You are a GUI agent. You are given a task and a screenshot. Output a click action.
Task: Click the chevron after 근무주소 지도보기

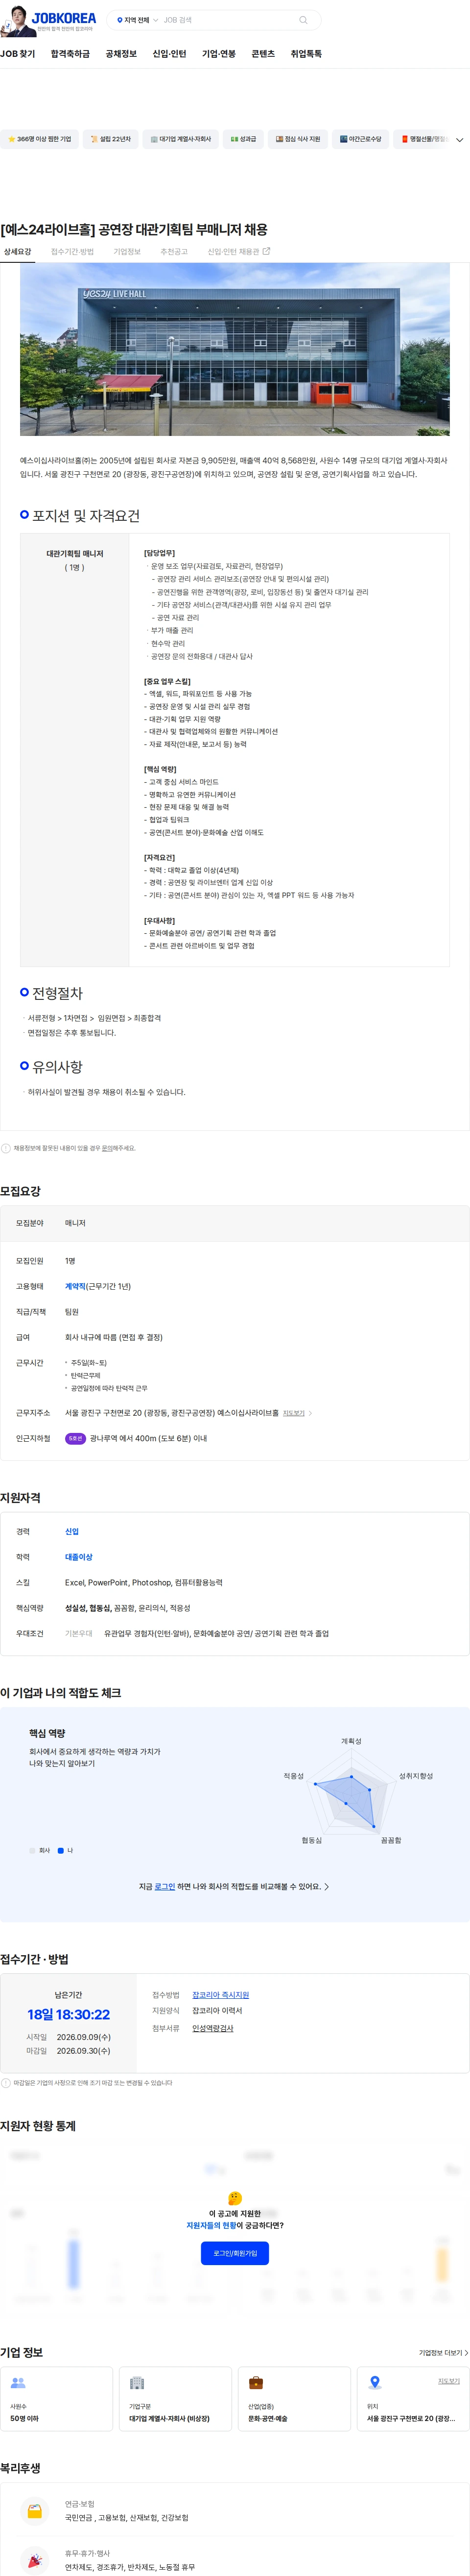point(310,1413)
